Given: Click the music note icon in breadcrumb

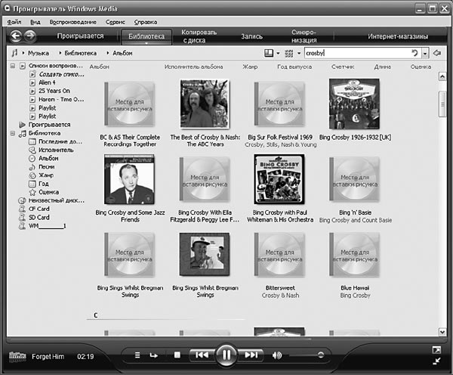Looking at the screenshot, I should point(14,53).
